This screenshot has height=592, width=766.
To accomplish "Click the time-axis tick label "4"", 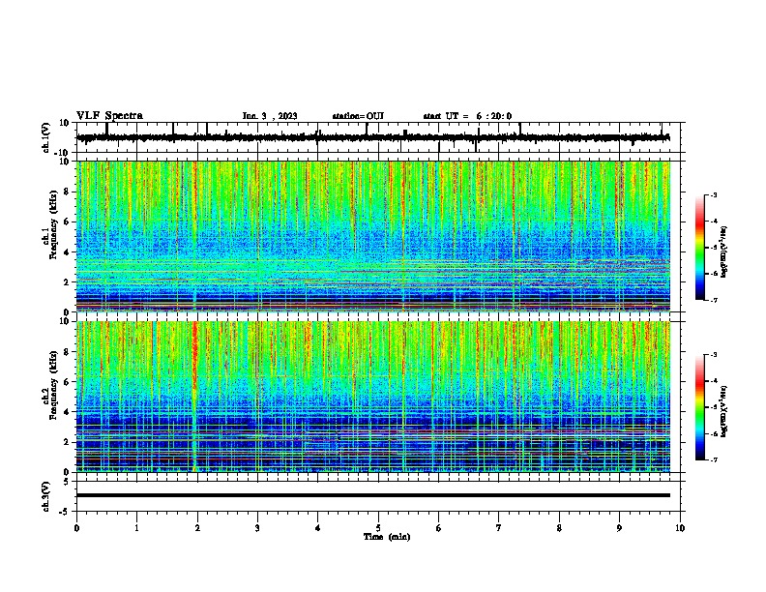I will tap(318, 528).
